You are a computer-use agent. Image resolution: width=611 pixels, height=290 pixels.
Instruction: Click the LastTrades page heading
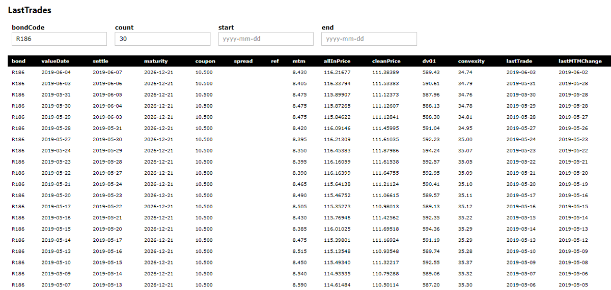(30, 10)
